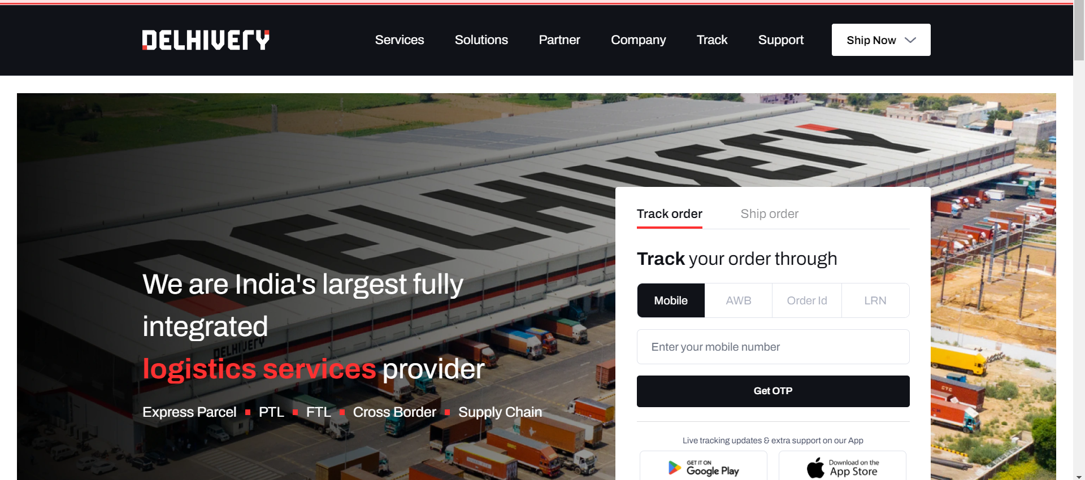This screenshot has height=480, width=1085.
Task: Focus the mobile number input field
Action: tap(773, 347)
